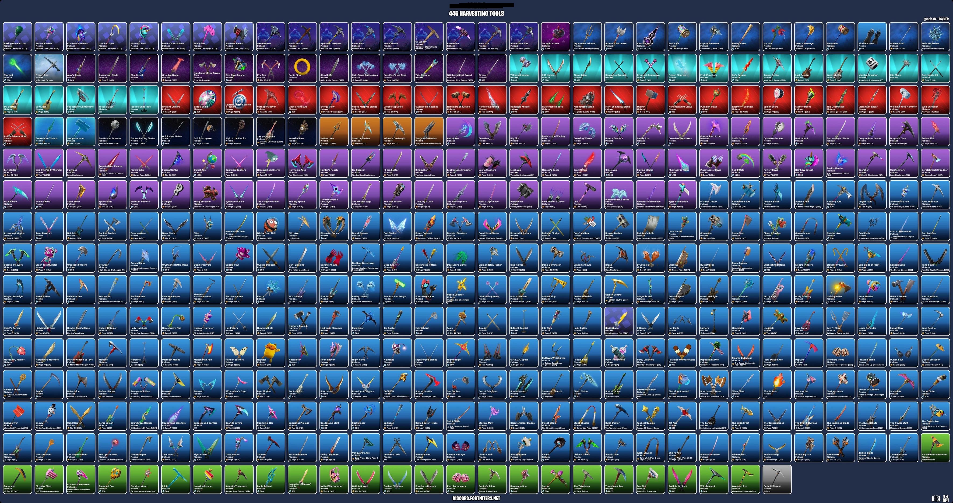Select the Tiger Claws card
Image resolution: width=953 pixels, height=503 pixels.
207,448
